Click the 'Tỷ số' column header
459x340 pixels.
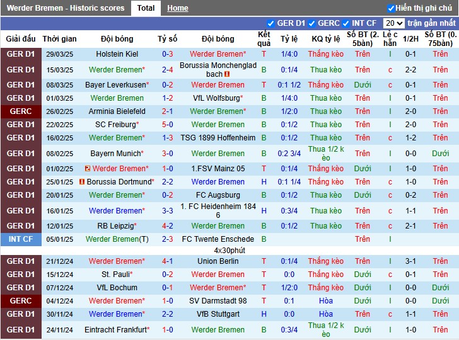[168, 38]
